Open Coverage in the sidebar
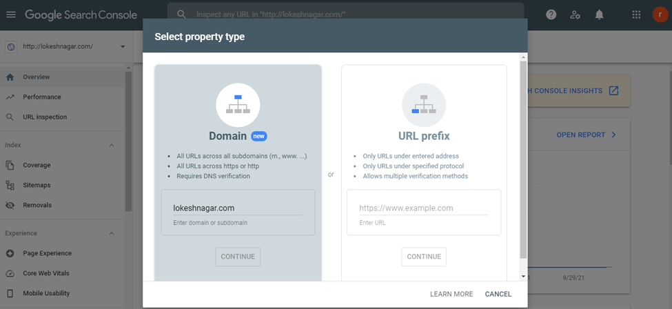672x309 pixels. (62, 166)
